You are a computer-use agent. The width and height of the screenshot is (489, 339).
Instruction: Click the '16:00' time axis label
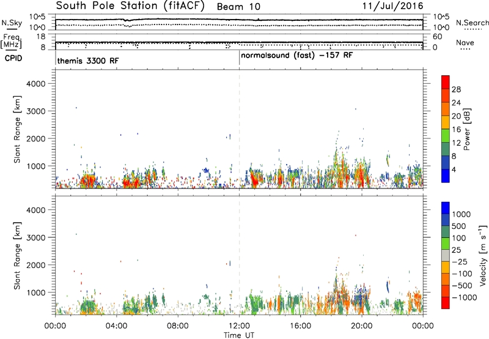[300, 326]
